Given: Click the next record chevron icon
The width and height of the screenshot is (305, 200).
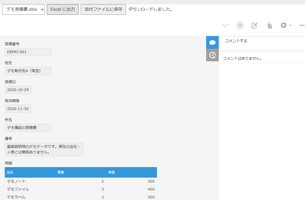Looking at the screenshot, I should (x=225, y=25).
